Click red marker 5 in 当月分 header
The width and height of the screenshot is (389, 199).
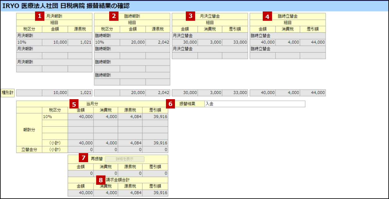74,104
